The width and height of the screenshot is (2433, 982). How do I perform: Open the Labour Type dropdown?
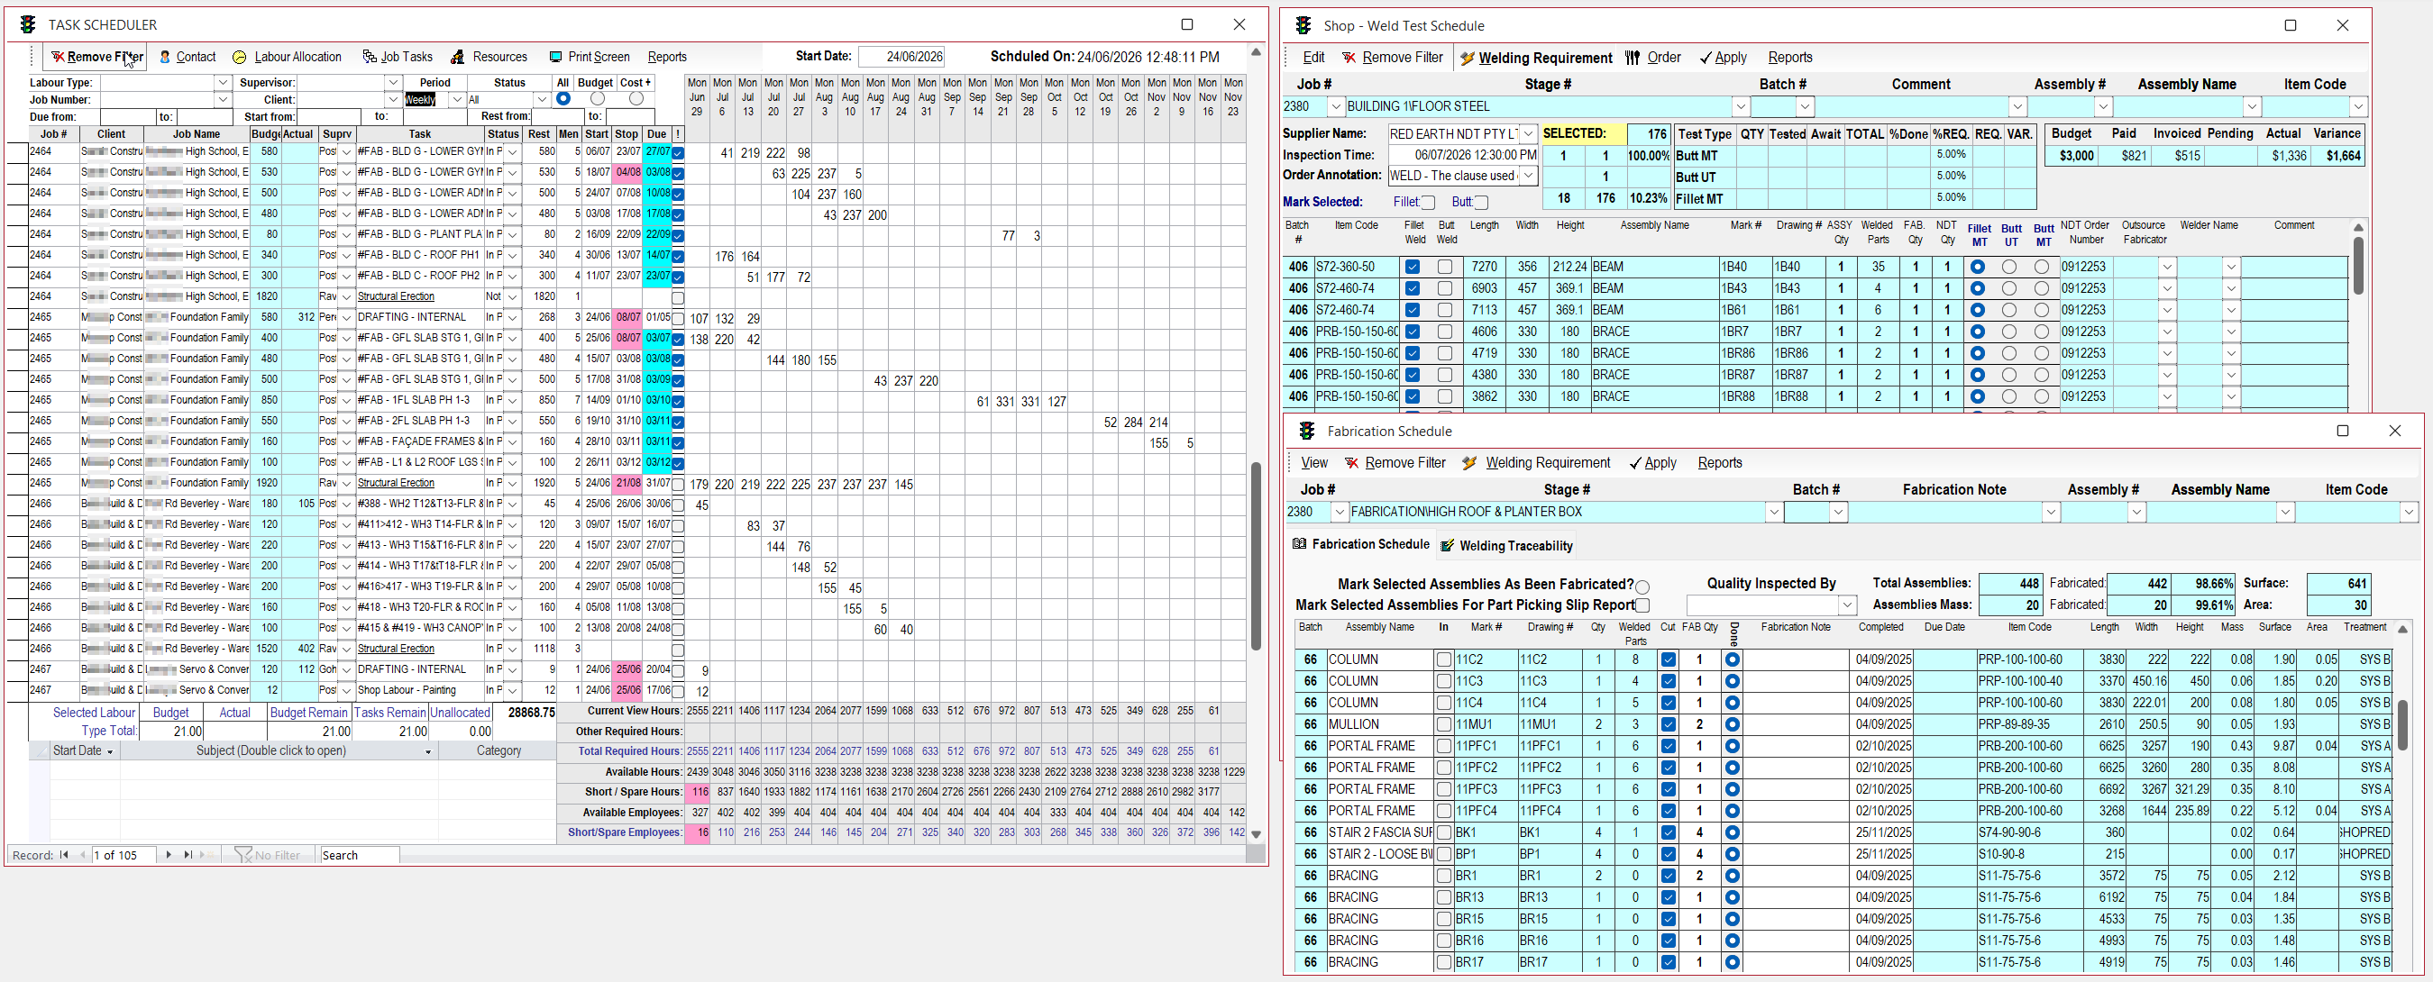[222, 83]
